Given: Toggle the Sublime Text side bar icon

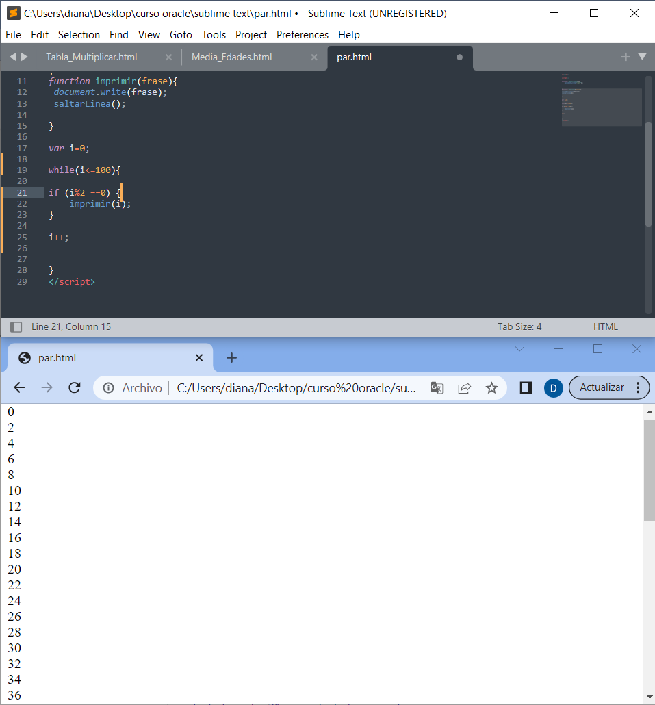Looking at the screenshot, I should pos(16,327).
